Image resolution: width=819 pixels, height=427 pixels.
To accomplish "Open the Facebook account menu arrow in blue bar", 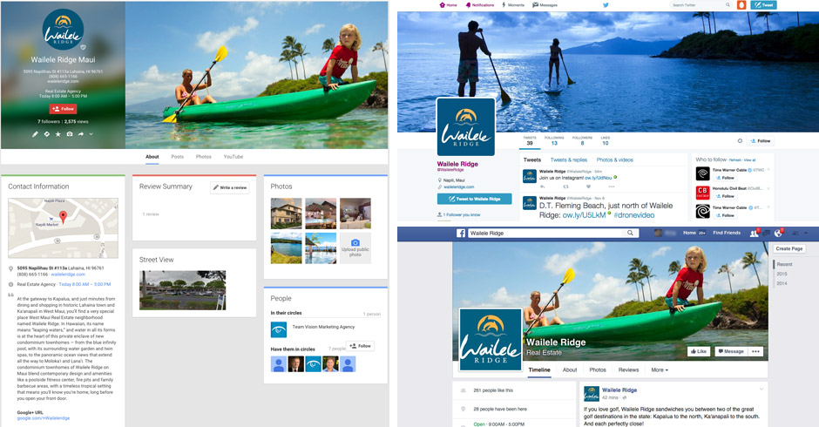I will coord(806,233).
